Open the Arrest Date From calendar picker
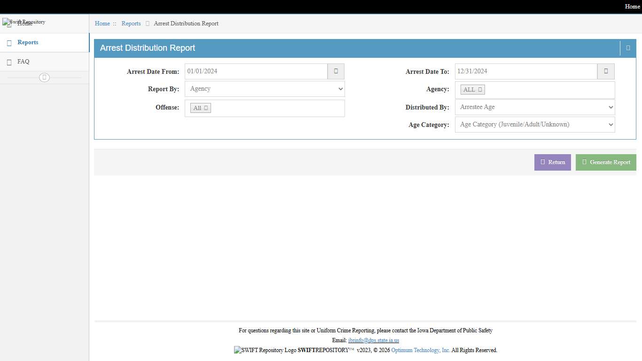 coord(336,71)
